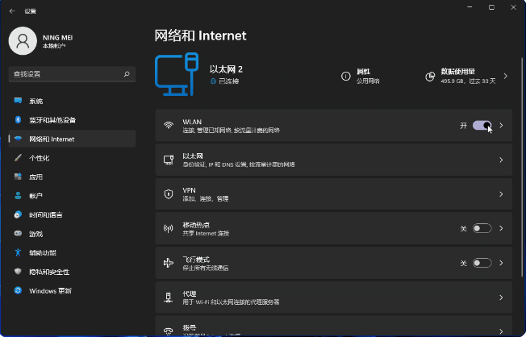Expand the 以太网 row chevron
Image resolution: width=526 pixels, height=337 pixels.
tap(501, 160)
